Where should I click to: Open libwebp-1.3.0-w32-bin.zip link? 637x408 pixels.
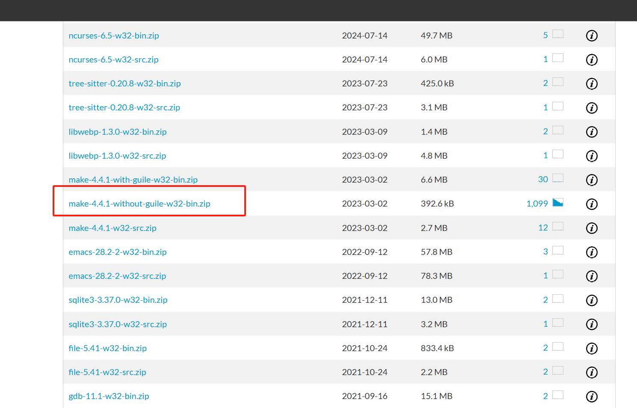[x=118, y=132]
